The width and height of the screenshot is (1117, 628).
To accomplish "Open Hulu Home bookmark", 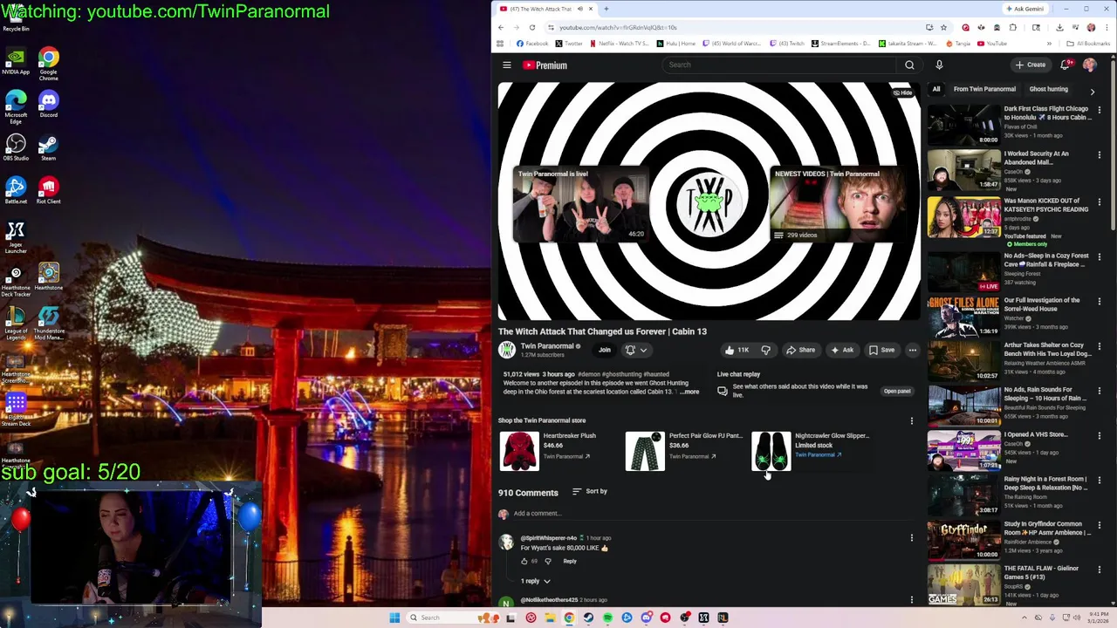I will click(x=676, y=44).
